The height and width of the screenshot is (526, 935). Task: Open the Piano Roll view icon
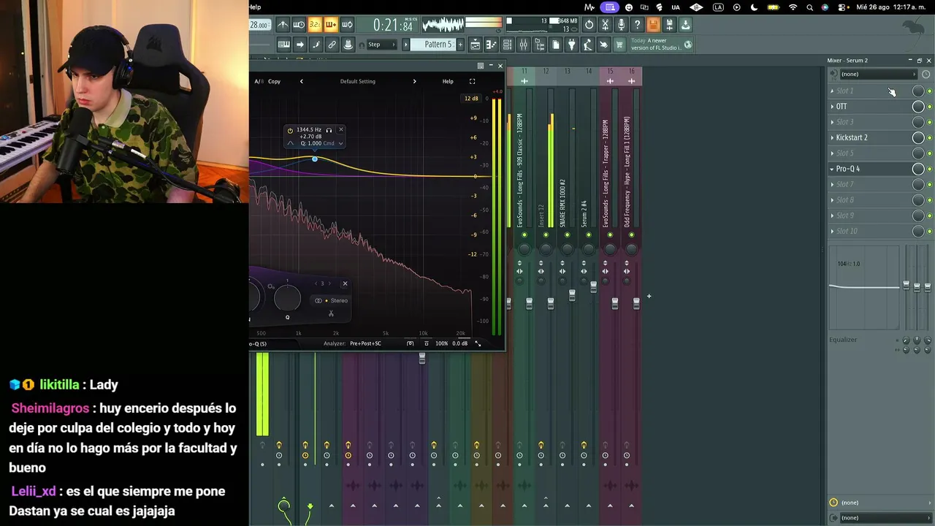point(491,45)
